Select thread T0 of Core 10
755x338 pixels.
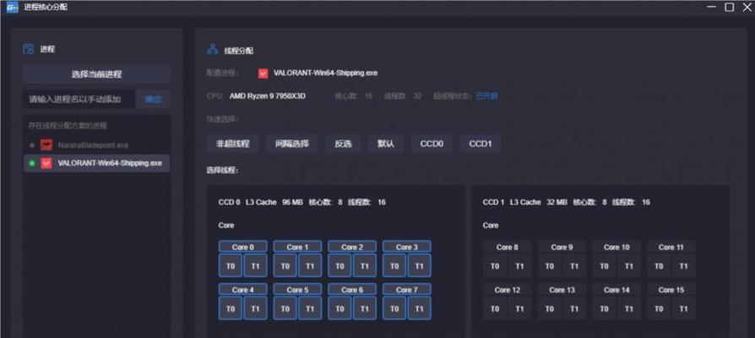click(605, 266)
